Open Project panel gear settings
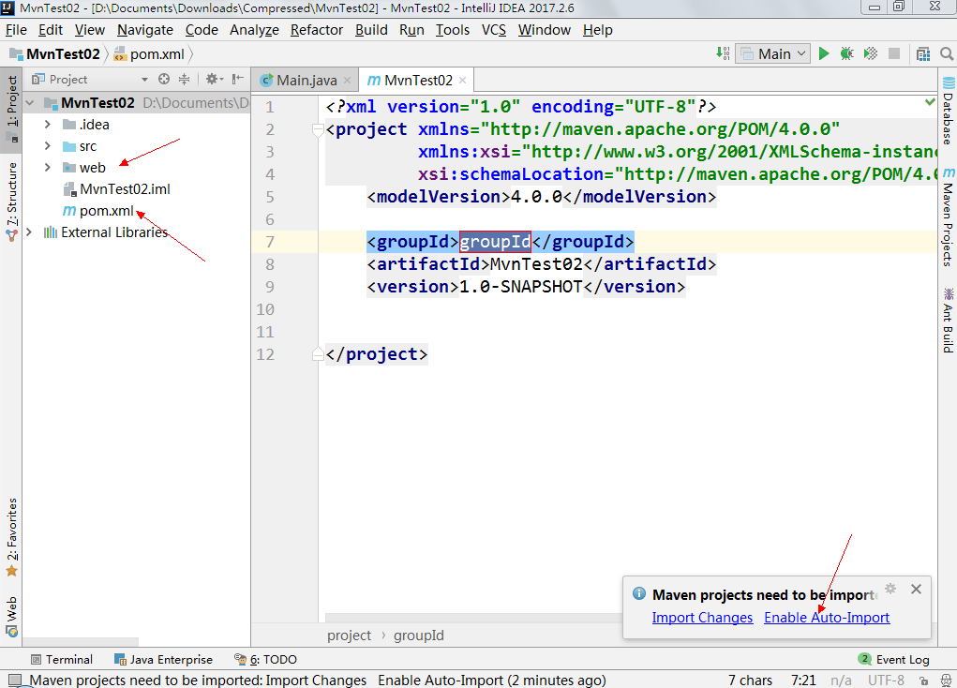 pyautogui.click(x=215, y=79)
